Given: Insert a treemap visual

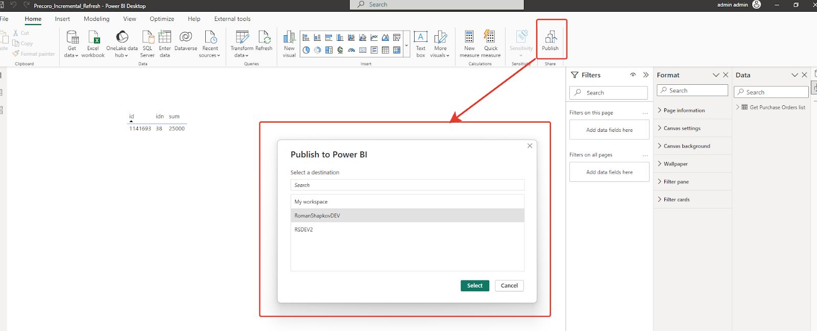Looking at the screenshot, I should 329,50.
